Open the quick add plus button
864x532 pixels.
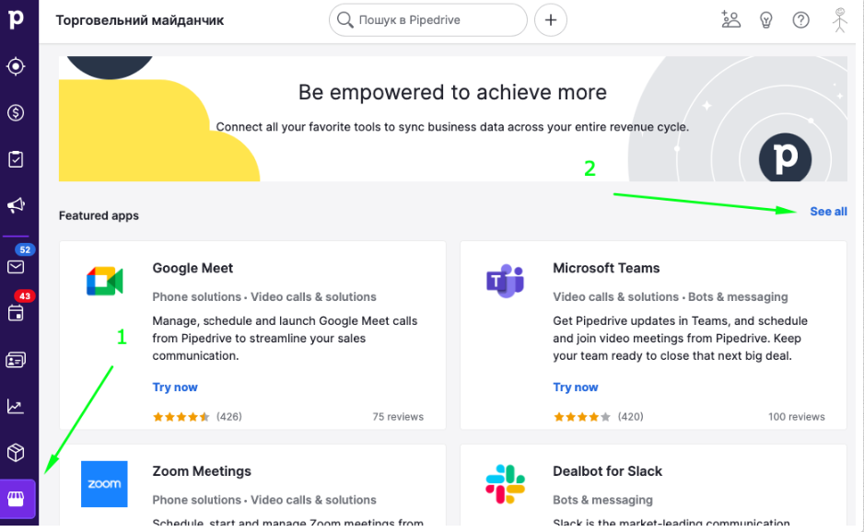click(550, 18)
